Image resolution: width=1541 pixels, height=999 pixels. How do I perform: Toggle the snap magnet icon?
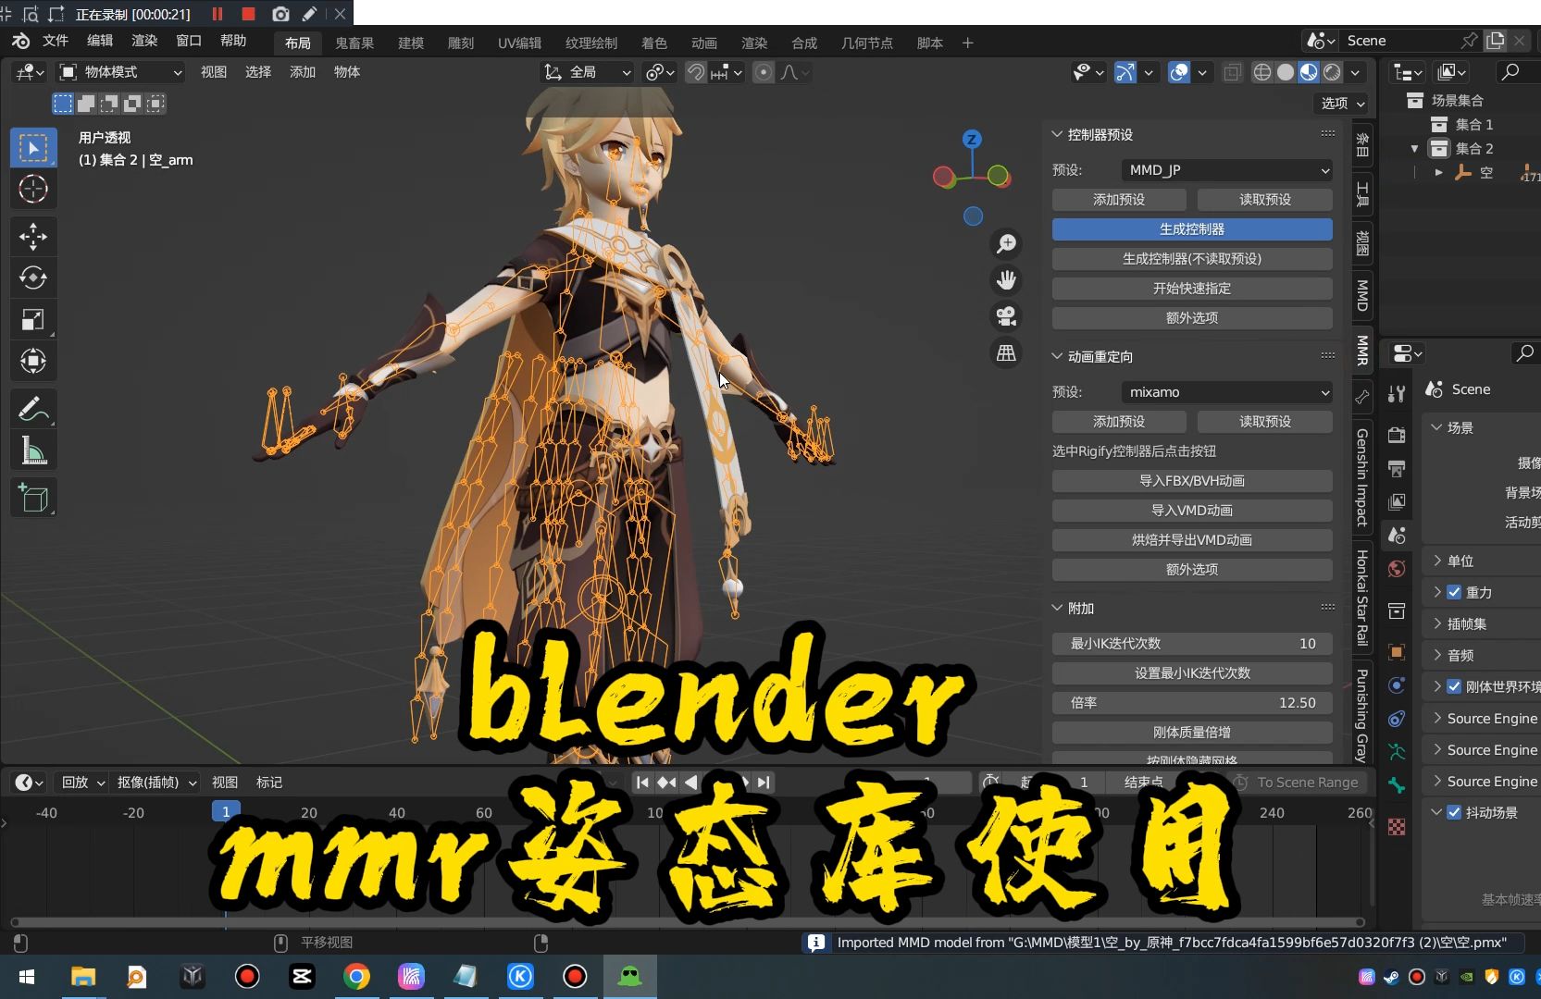tap(696, 72)
